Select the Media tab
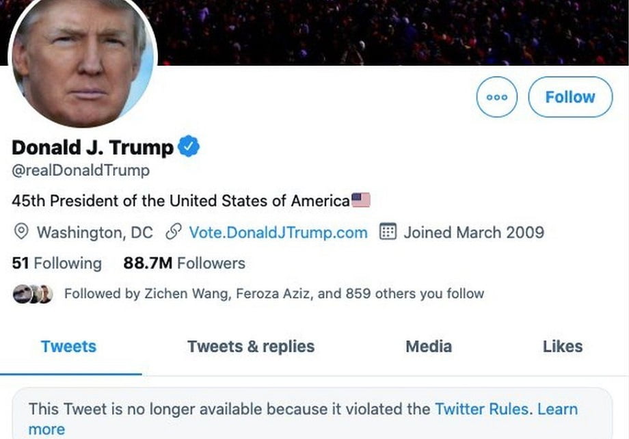 pos(429,346)
